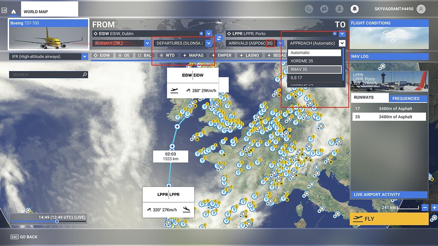The image size is (438, 246).
Task: Select the WTD waypoint in the flight plan strip
Action: (167, 55)
